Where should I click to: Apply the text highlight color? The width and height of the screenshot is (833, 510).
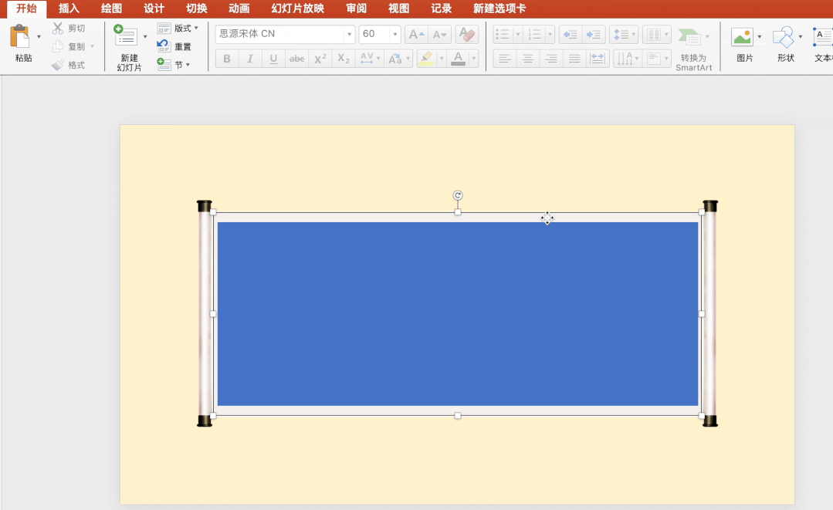coord(426,59)
